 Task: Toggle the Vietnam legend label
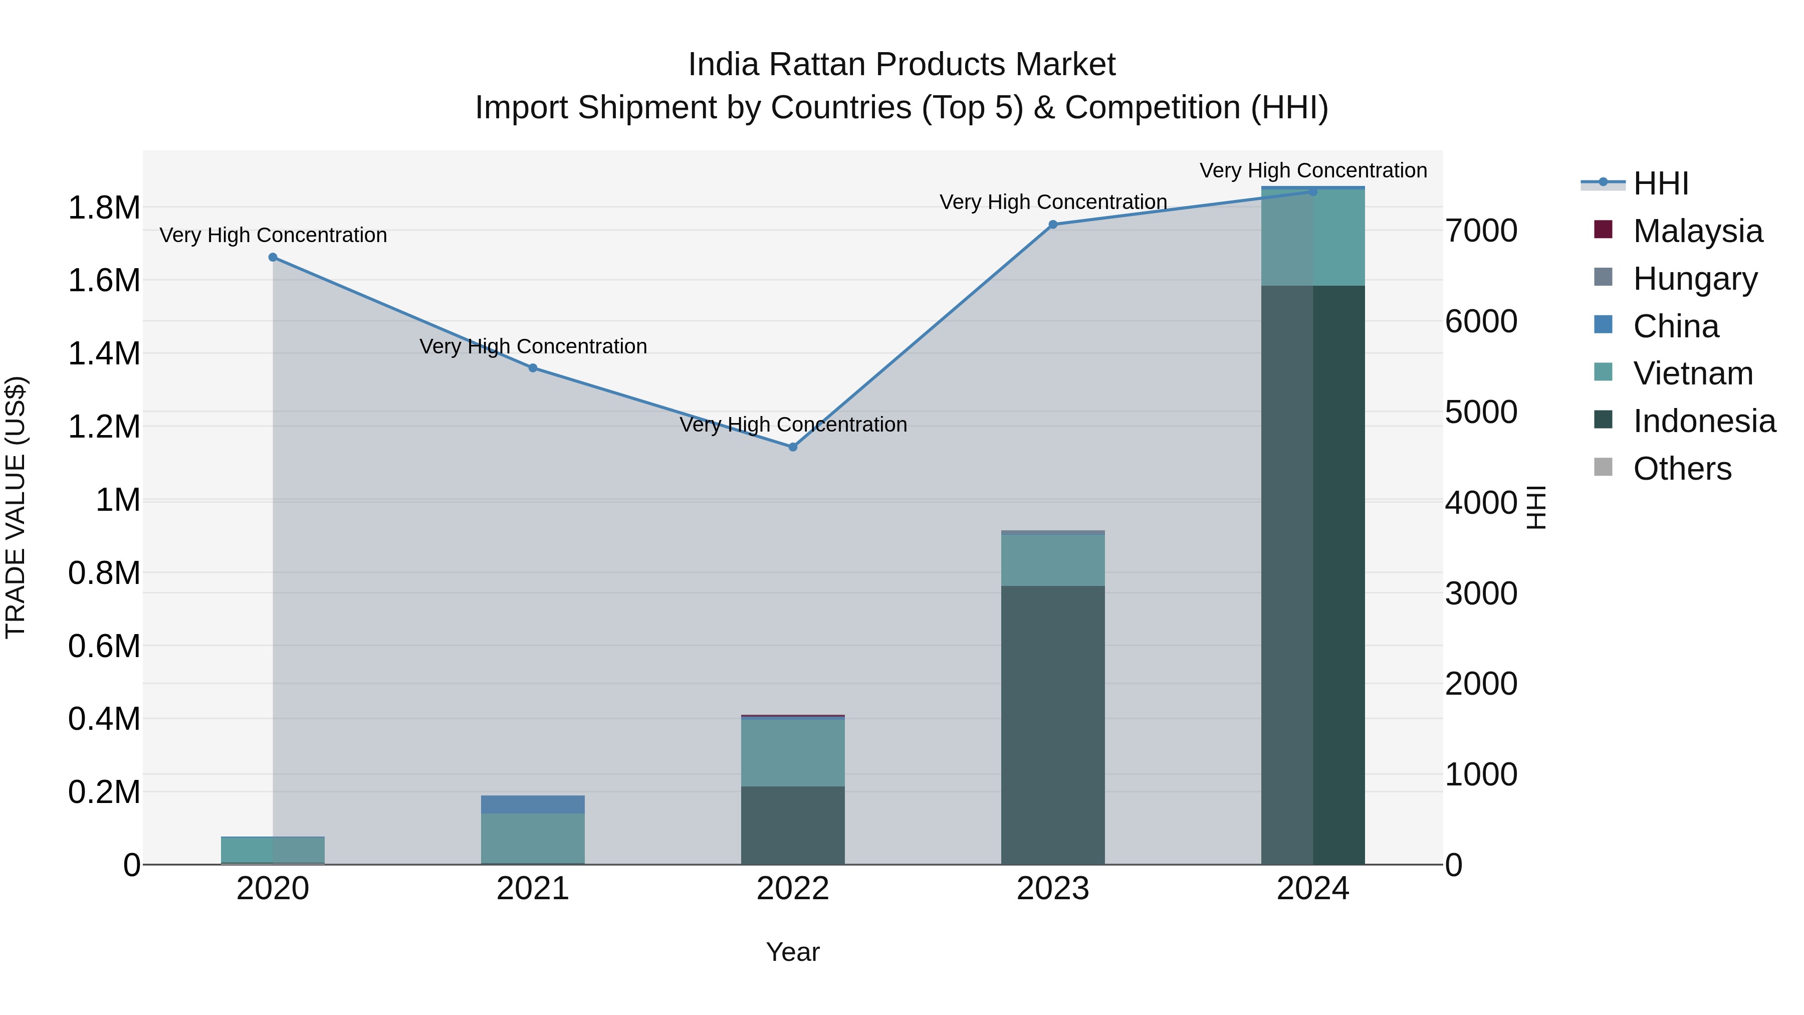click(x=1693, y=373)
